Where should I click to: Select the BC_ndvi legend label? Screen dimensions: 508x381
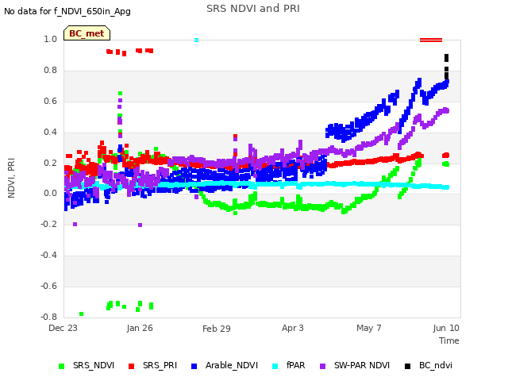point(436,365)
